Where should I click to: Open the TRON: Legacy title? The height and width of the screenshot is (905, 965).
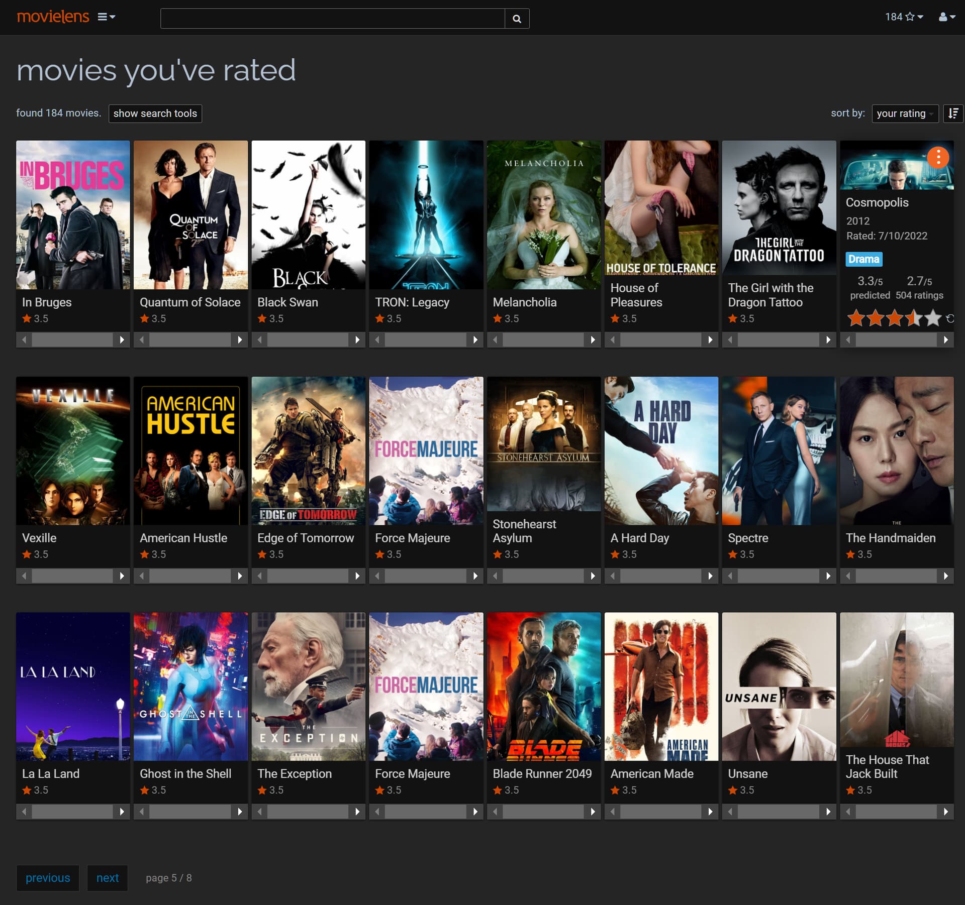click(x=412, y=302)
